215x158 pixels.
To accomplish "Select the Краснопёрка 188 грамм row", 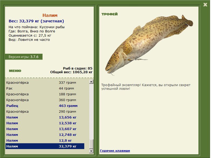I will (x=45, y=94).
